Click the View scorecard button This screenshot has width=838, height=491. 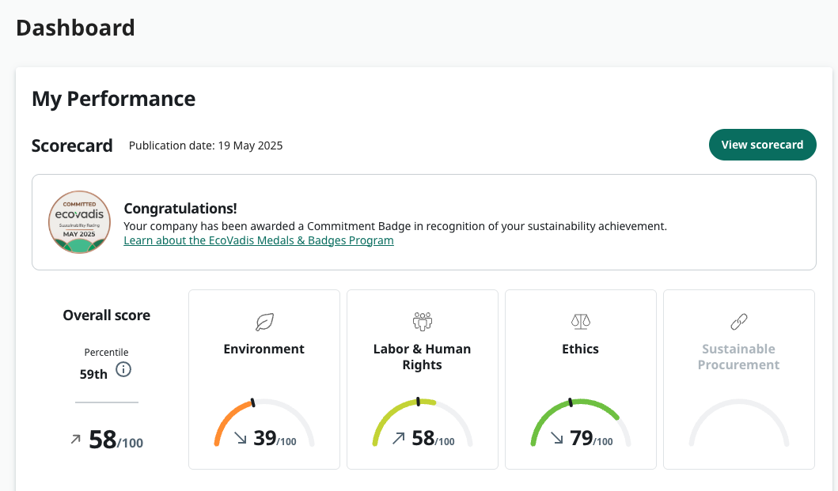click(762, 145)
